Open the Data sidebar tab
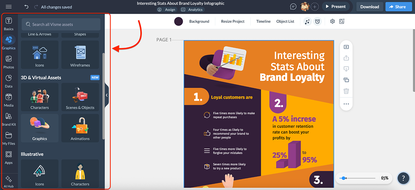415x190 pixels. click(9, 81)
